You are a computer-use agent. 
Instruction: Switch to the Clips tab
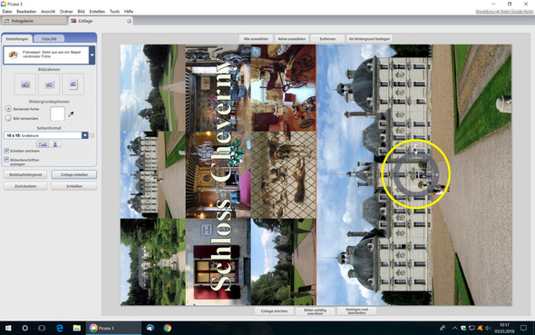pyautogui.click(x=49, y=39)
